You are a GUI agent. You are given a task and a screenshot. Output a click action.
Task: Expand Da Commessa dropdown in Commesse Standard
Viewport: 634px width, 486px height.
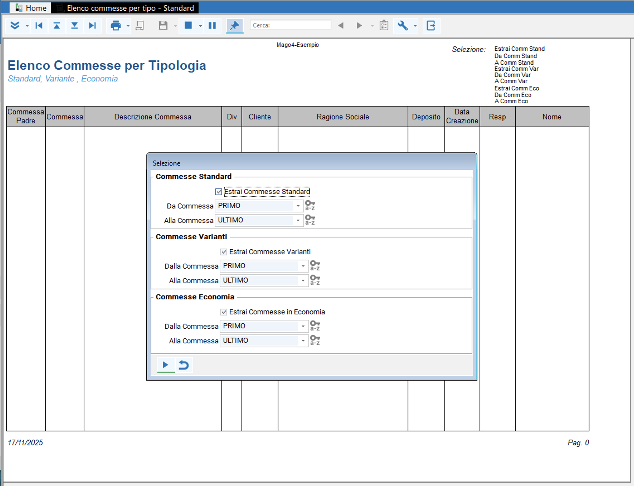click(298, 206)
